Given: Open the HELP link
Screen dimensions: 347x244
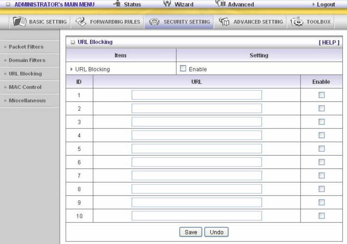Looking at the screenshot, I should tap(329, 42).
